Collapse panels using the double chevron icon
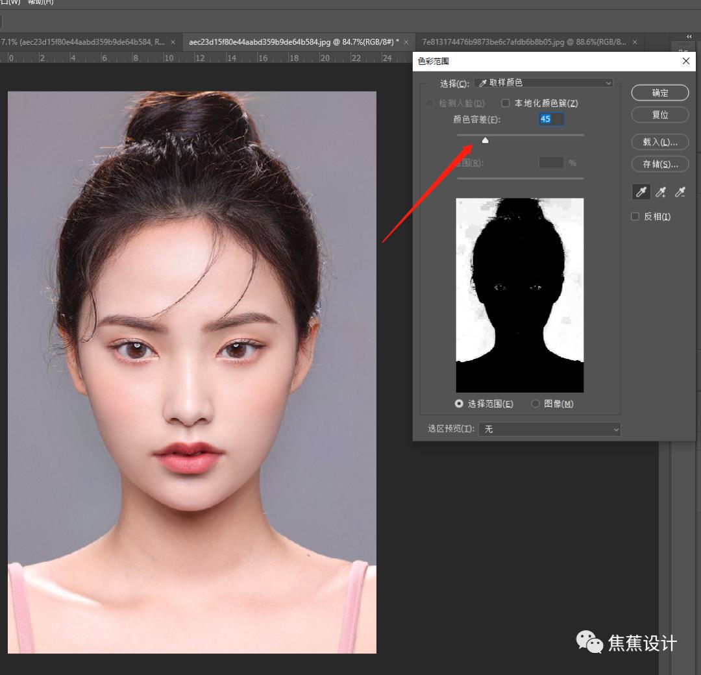The image size is (701, 675). 689,37
